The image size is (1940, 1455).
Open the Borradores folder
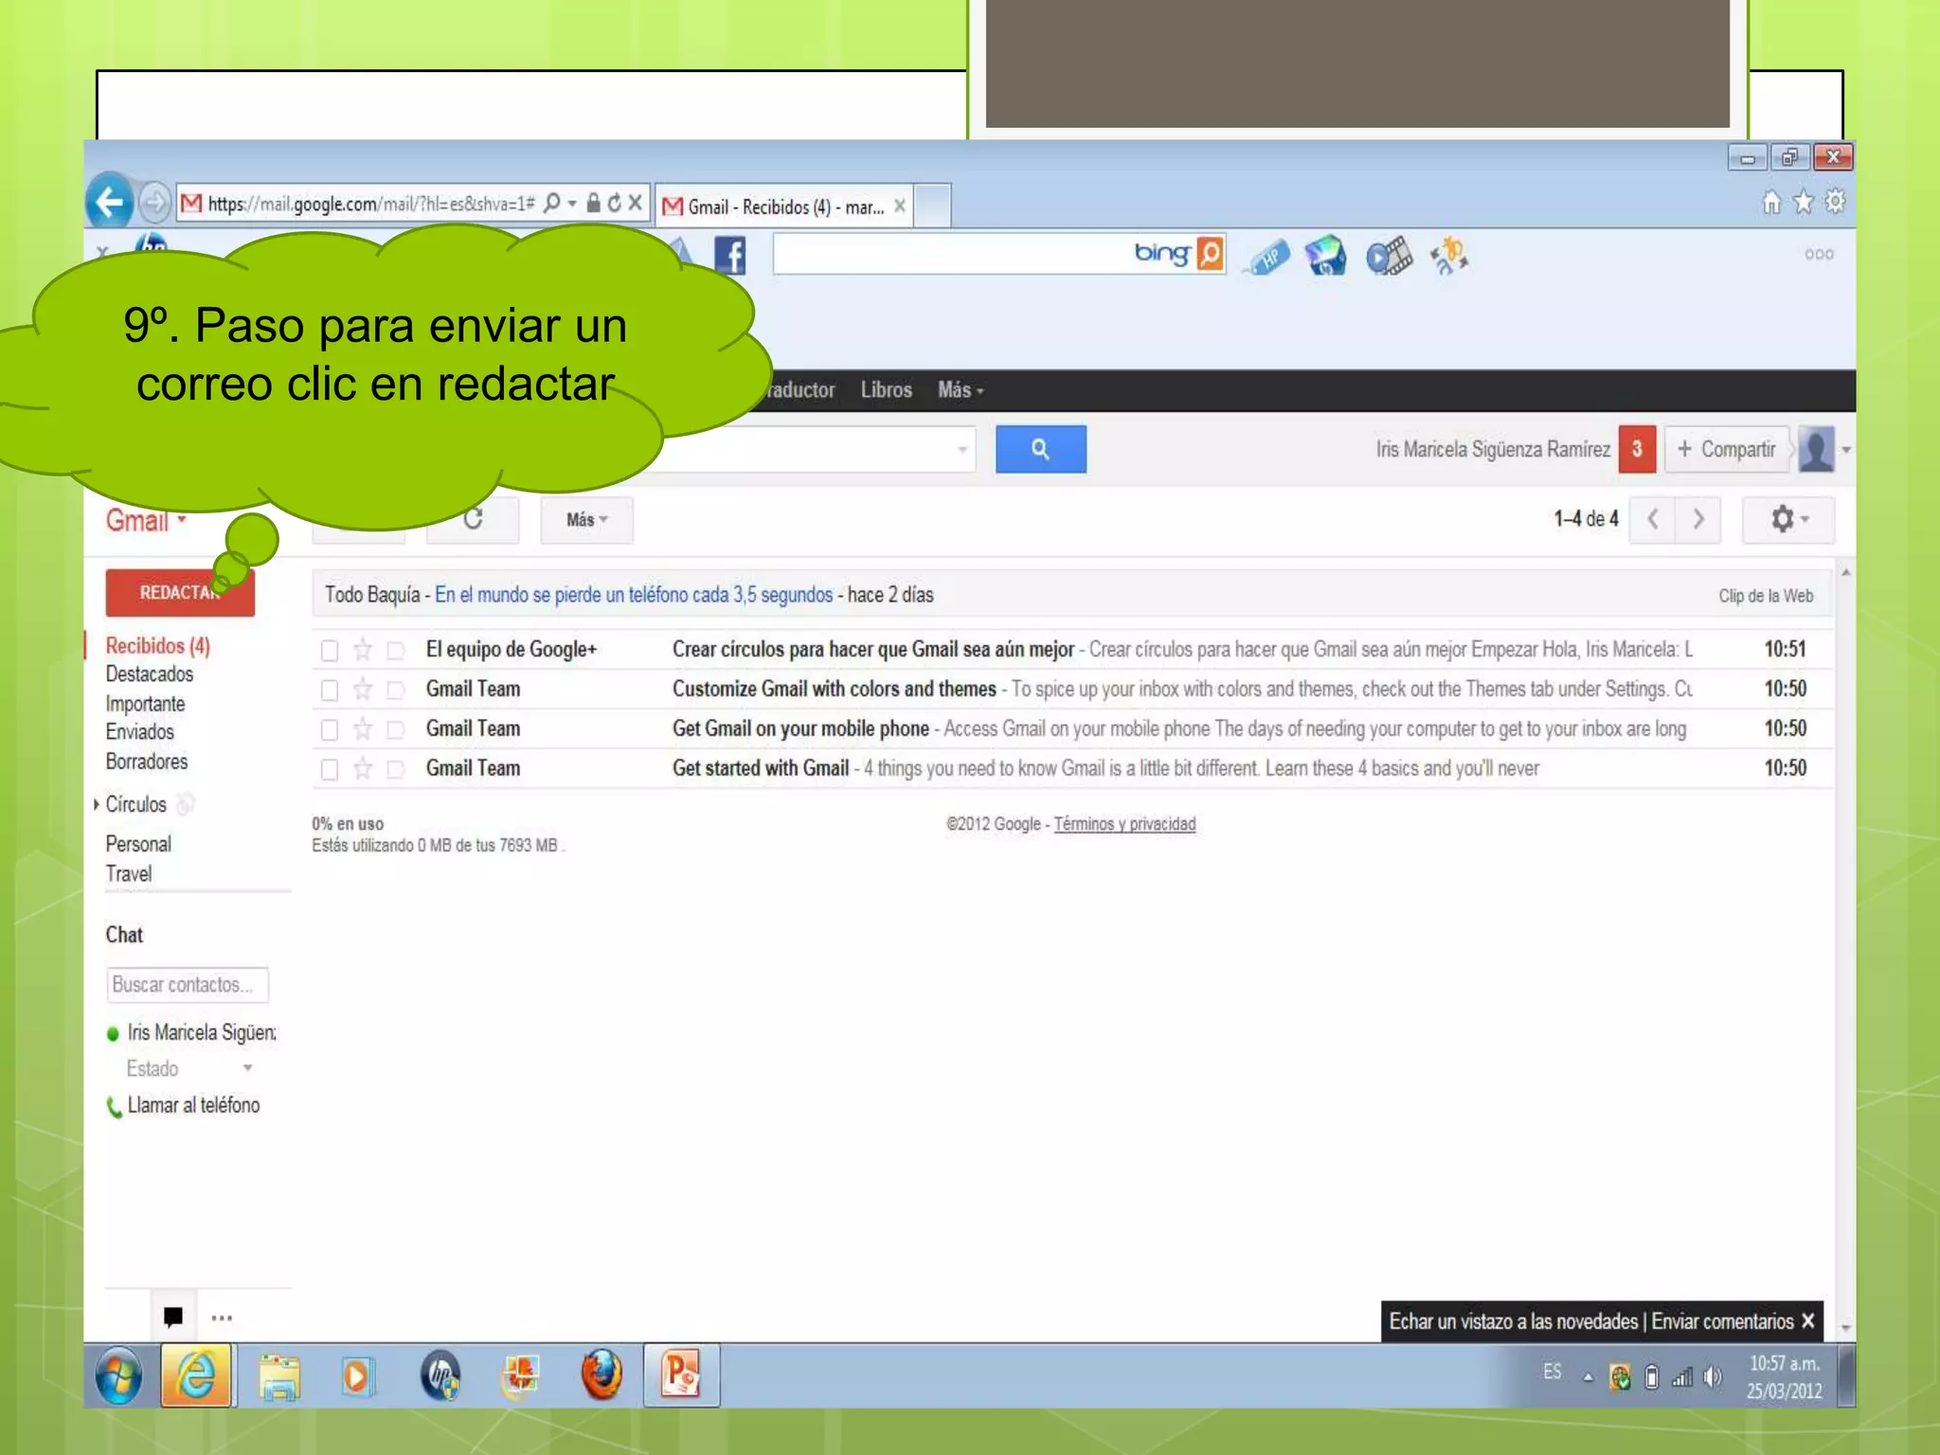[146, 762]
